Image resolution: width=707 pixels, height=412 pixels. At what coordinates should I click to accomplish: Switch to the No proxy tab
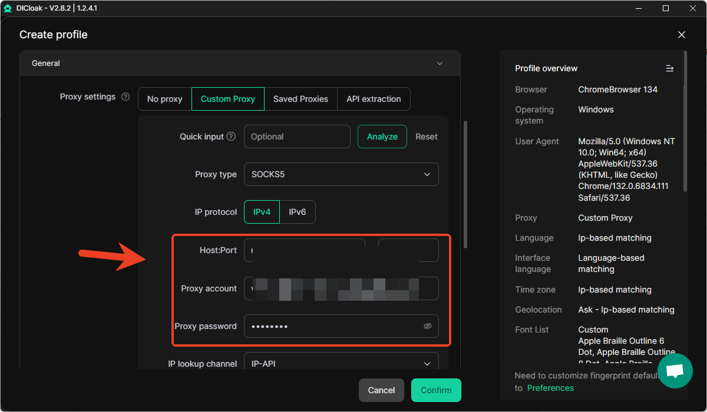164,99
